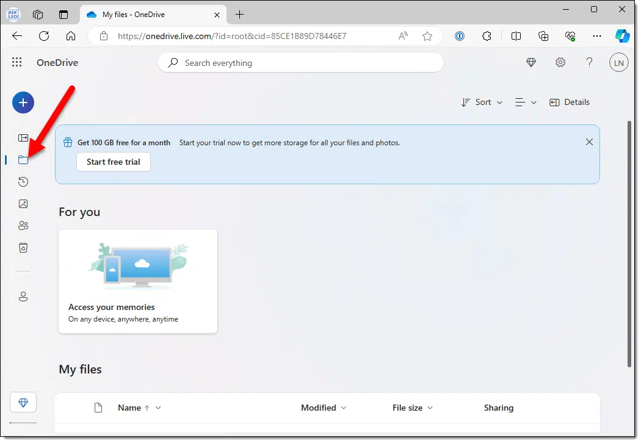The width and height of the screenshot is (641, 443).
Task: Open the Photos icon in sidebar
Action: (23, 204)
